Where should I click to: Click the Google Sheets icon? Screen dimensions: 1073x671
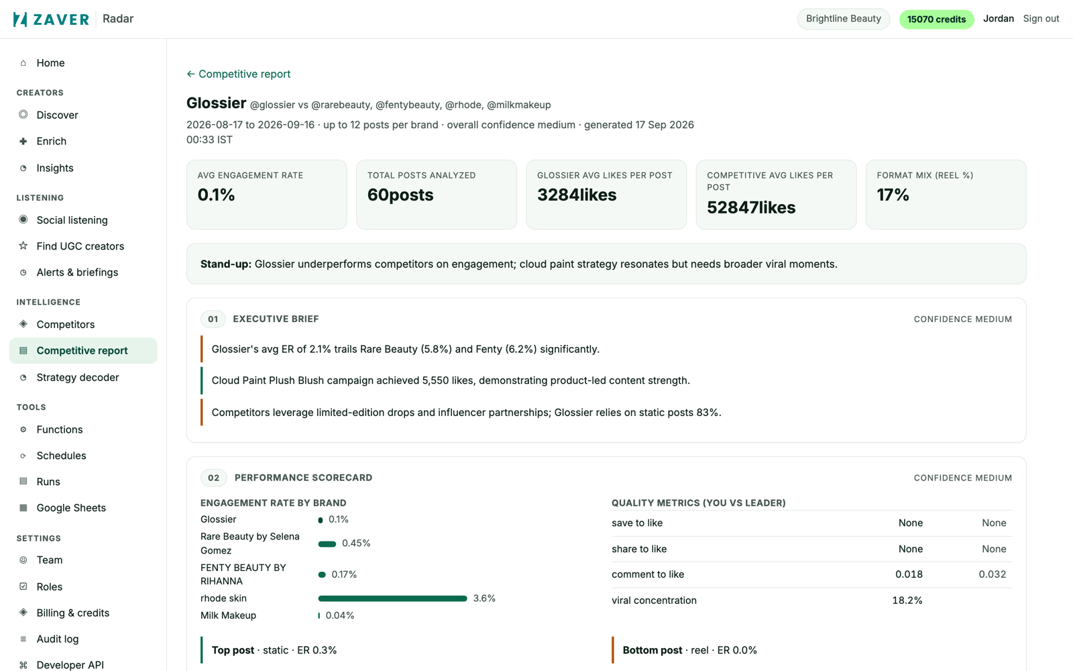coord(23,507)
